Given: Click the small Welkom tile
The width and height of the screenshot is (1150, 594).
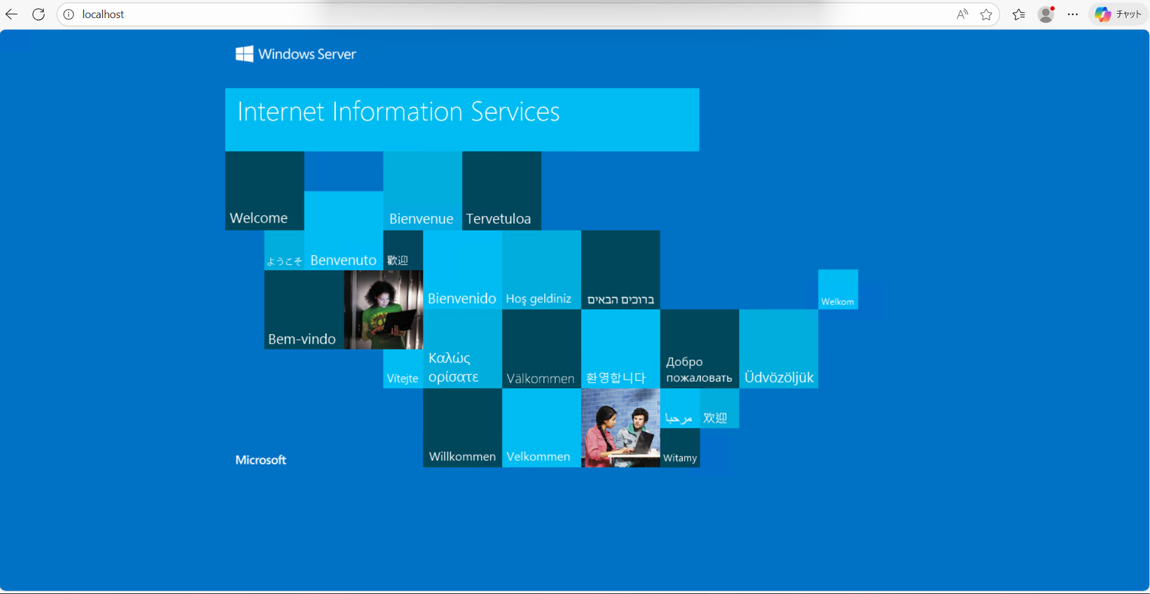Looking at the screenshot, I should pos(838,289).
